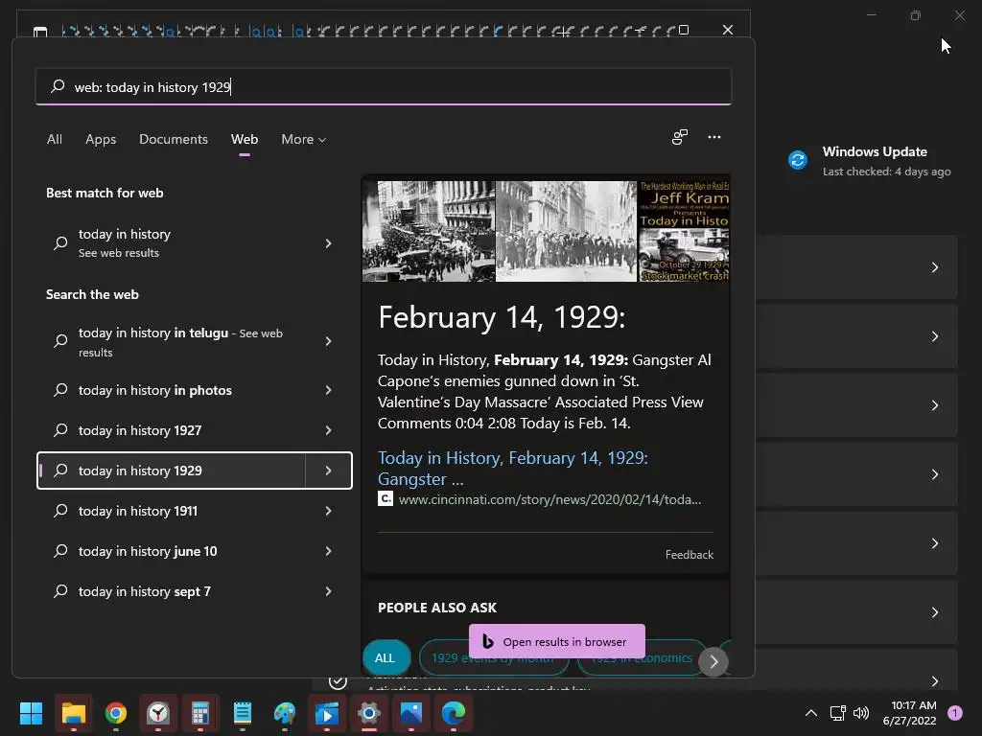Open 'Today in History, February 14, 1929' link
The image size is (982, 736).
pyautogui.click(x=513, y=468)
